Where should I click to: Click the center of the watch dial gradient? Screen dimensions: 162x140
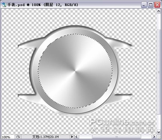pos(75,71)
